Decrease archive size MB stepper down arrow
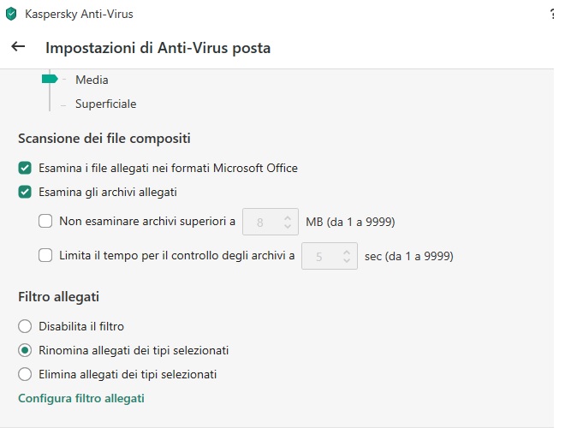The height and width of the screenshot is (428, 577). 288,226
